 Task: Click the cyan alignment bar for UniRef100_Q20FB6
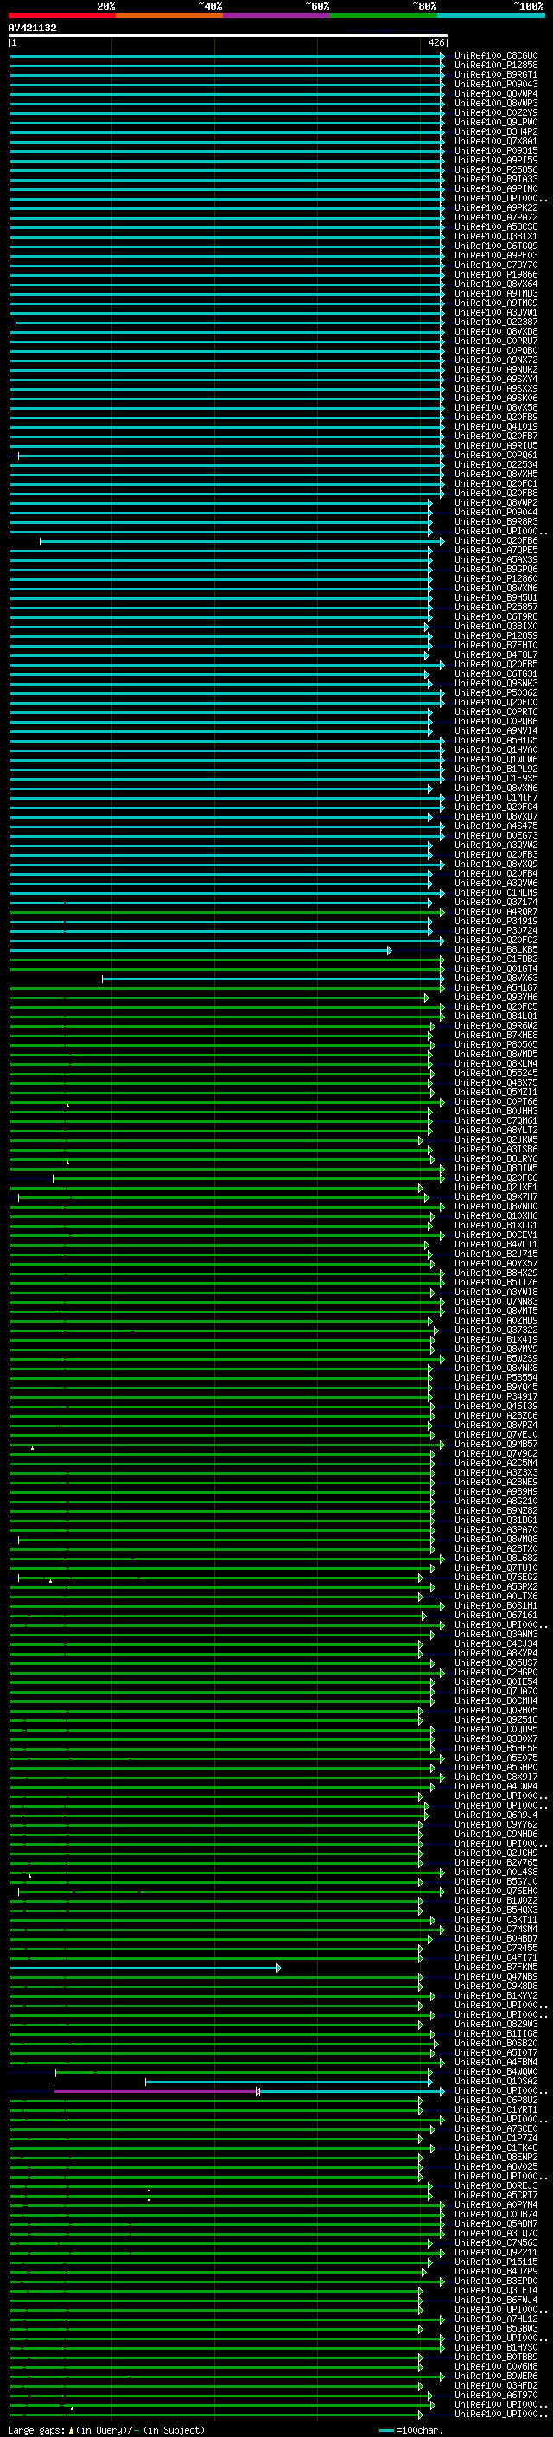(242, 541)
